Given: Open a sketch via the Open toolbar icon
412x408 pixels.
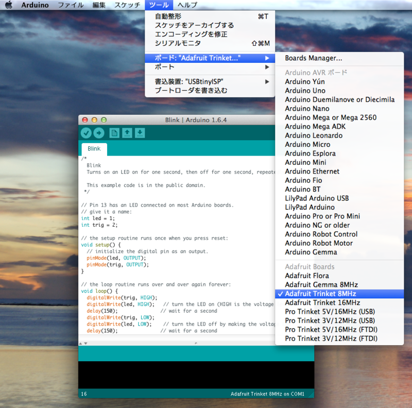Looking at the screenshot, I should pos(126,133).
